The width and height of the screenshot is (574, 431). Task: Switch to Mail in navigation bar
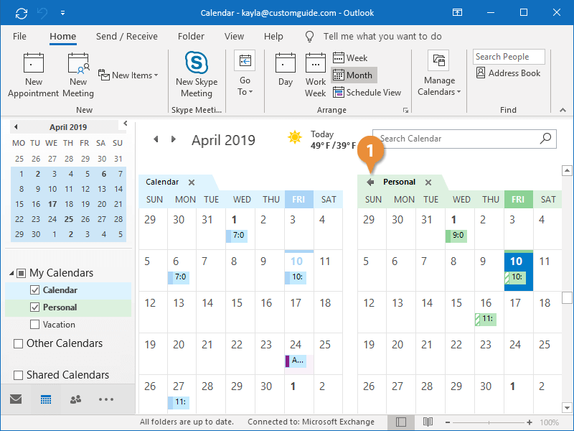tap(16, 399)
